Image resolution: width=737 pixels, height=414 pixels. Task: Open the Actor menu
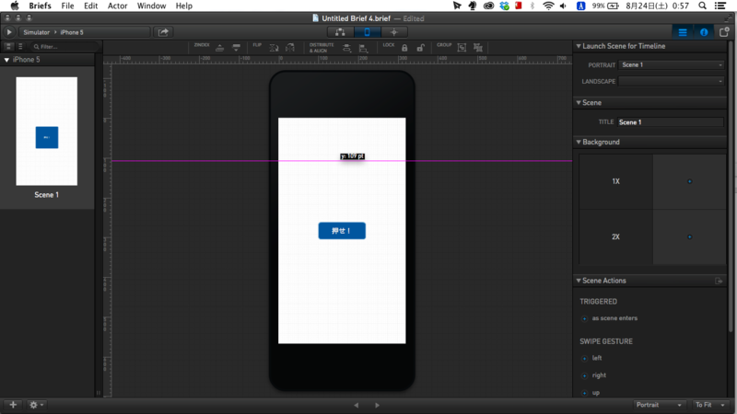[x=118, y=6]
